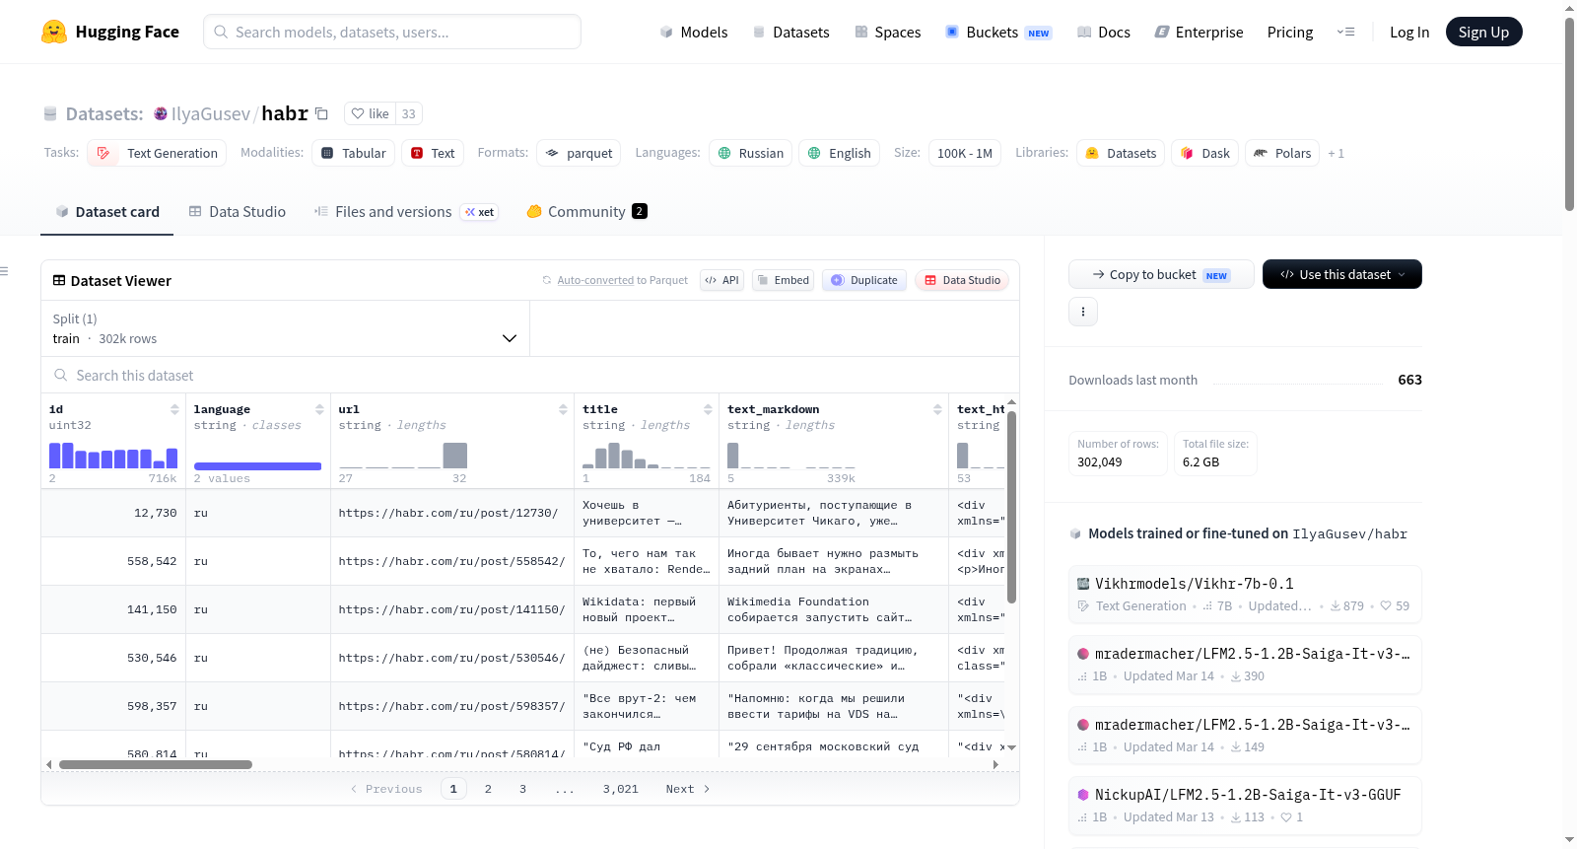Image resolution: width=1577 pixels, height=849 pixels.
Task: Switch to the Dataset card tab
Action: [106, 211]
